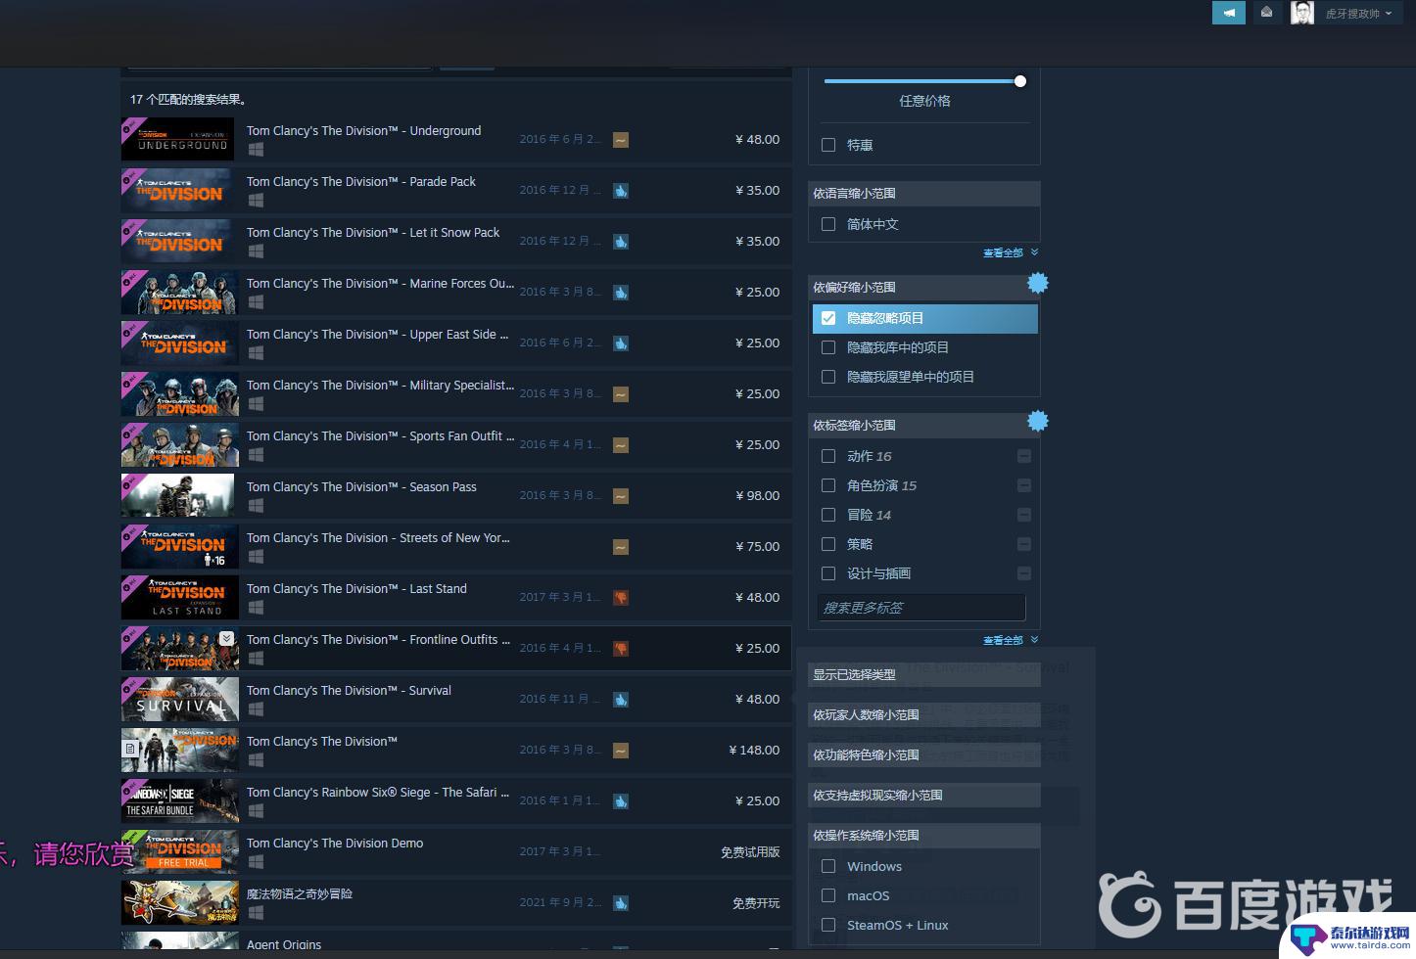Expand the 虎牙搜政帅 account dropdown
The height and width of the screenshot is (959, 1416).
tap(1359, 14)
